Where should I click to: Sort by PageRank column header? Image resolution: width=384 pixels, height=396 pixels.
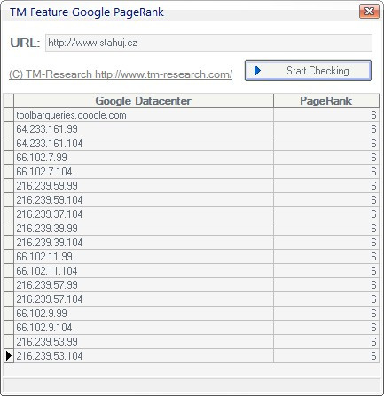point(326,101)
